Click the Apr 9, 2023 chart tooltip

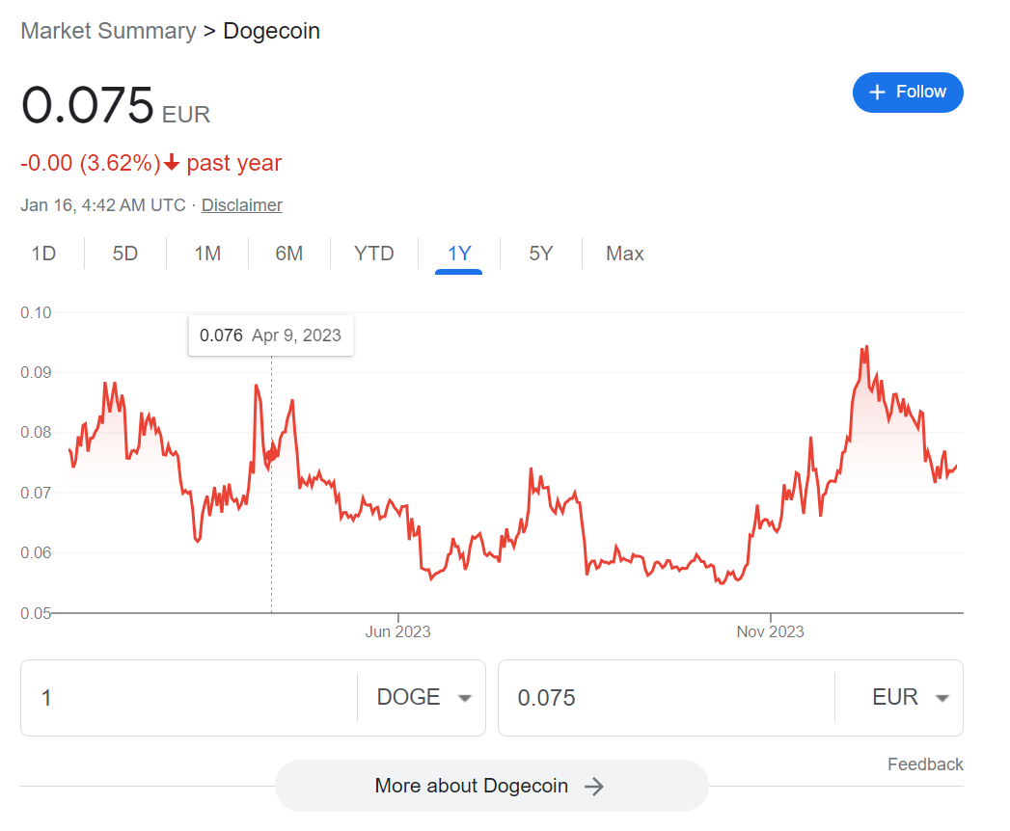click(x=270, y=335)
